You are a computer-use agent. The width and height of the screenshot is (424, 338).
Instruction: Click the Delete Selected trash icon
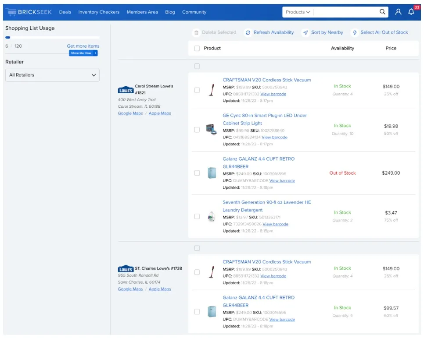pyautogui.click(x=196, y=32)
